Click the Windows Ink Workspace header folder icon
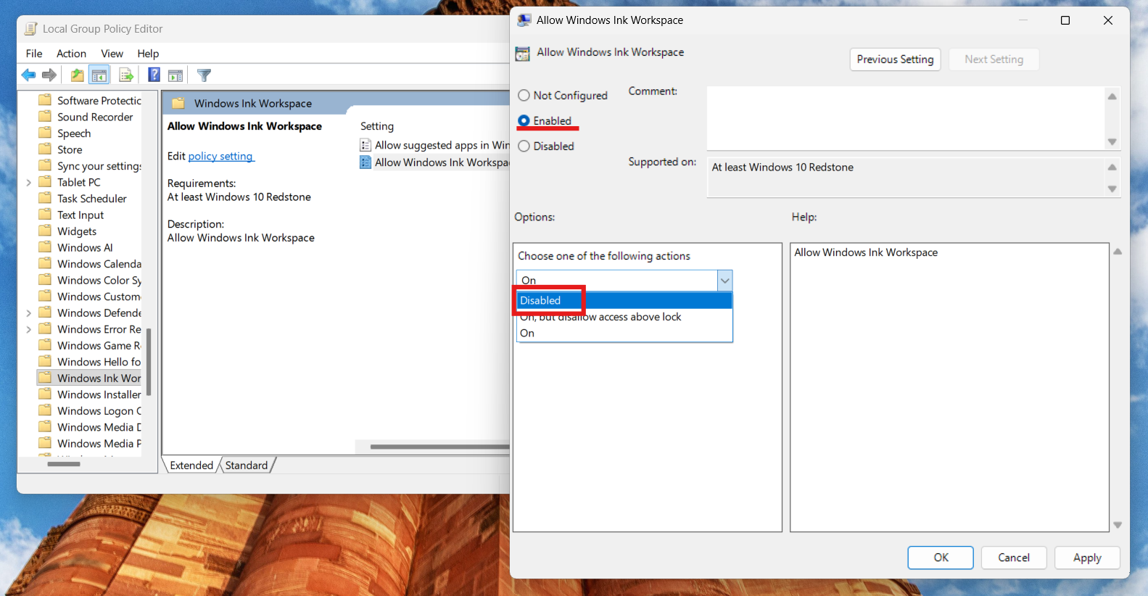The width and height of the screenshot is (1148, 596). click(x=178, y=103)
